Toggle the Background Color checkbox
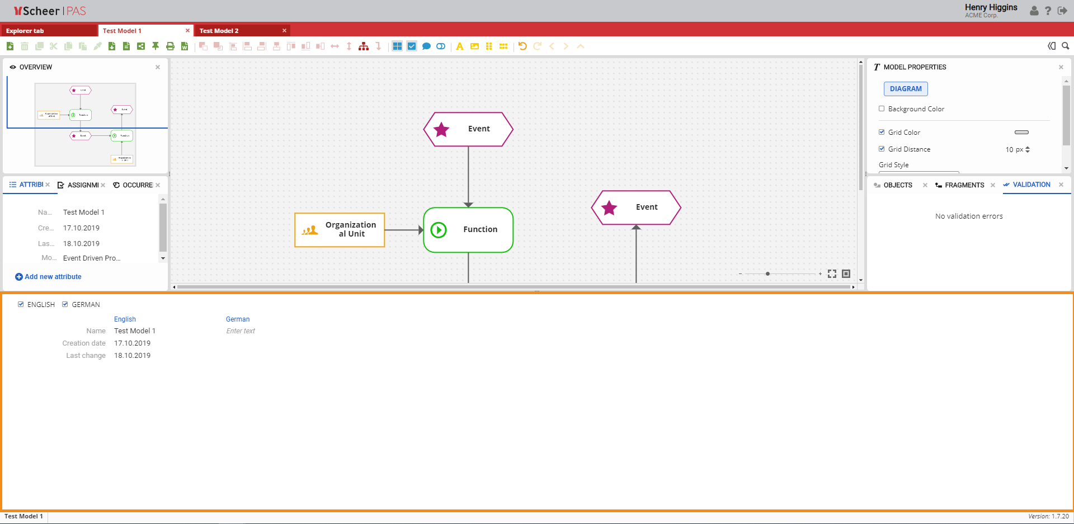Viewport: 1074px width, 524px height. (882, 109)
